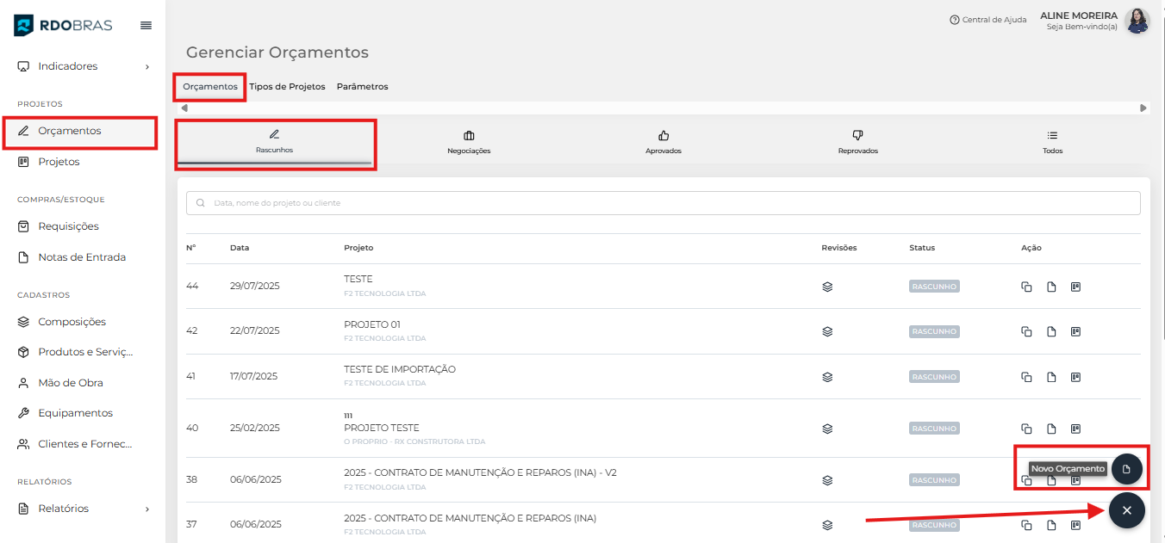Open the Requisições sidebar item
This screenshot has width=1165, height=543.
click(x=68, y=226)
